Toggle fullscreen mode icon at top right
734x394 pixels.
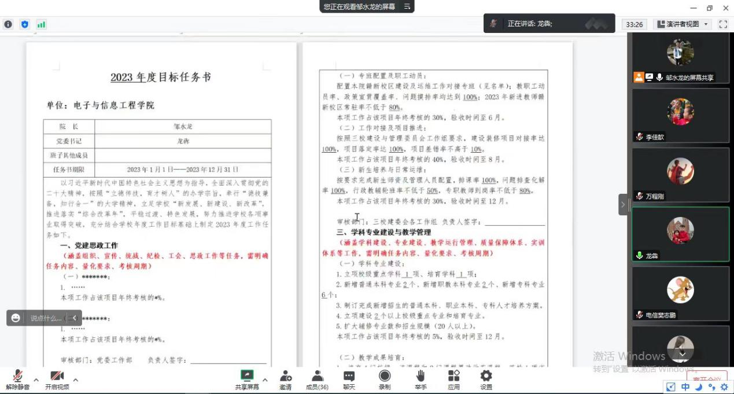[x=722, y=24]
